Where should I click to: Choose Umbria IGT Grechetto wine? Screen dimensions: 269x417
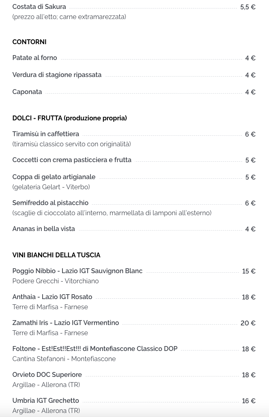(x=46, y=400)
